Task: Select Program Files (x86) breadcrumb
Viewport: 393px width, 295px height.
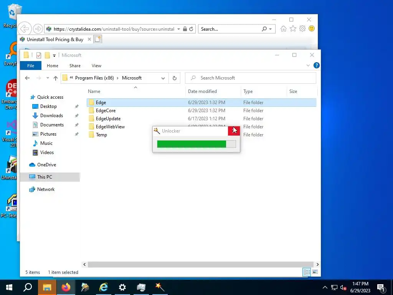Action: click(x=94, y=78)
